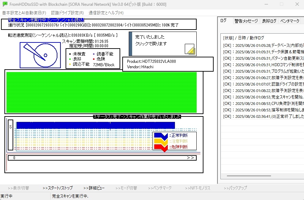304x200 pixels.
Task: Switch to the 警告メッセージ tab
Action: pyautogui.click(x=246, y=21)
